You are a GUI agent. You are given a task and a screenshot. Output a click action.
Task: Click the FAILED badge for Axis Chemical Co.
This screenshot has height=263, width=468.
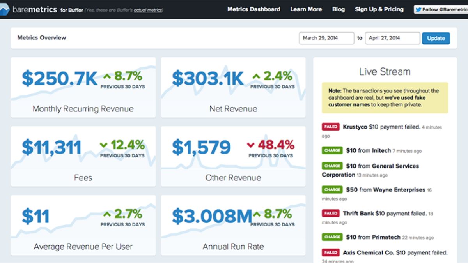331,253
